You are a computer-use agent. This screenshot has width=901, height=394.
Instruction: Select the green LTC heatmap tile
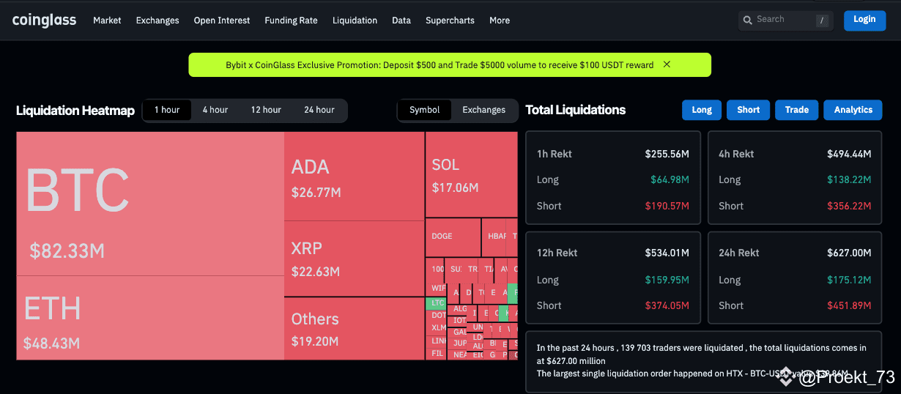435,302
